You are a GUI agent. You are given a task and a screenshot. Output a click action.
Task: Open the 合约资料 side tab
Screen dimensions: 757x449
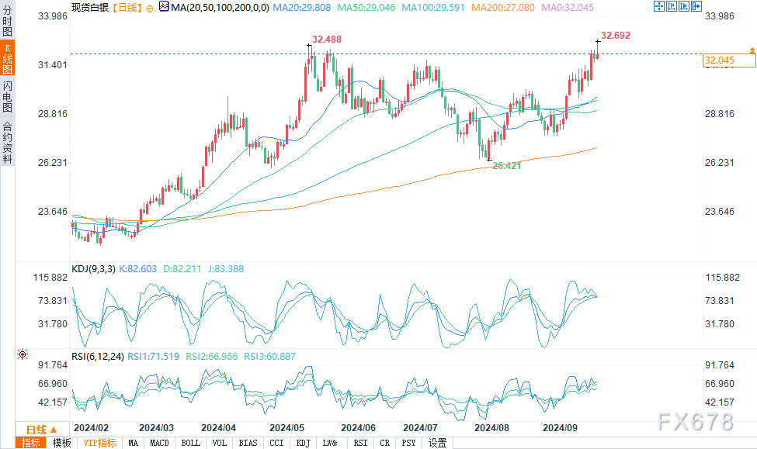point(7,142)
